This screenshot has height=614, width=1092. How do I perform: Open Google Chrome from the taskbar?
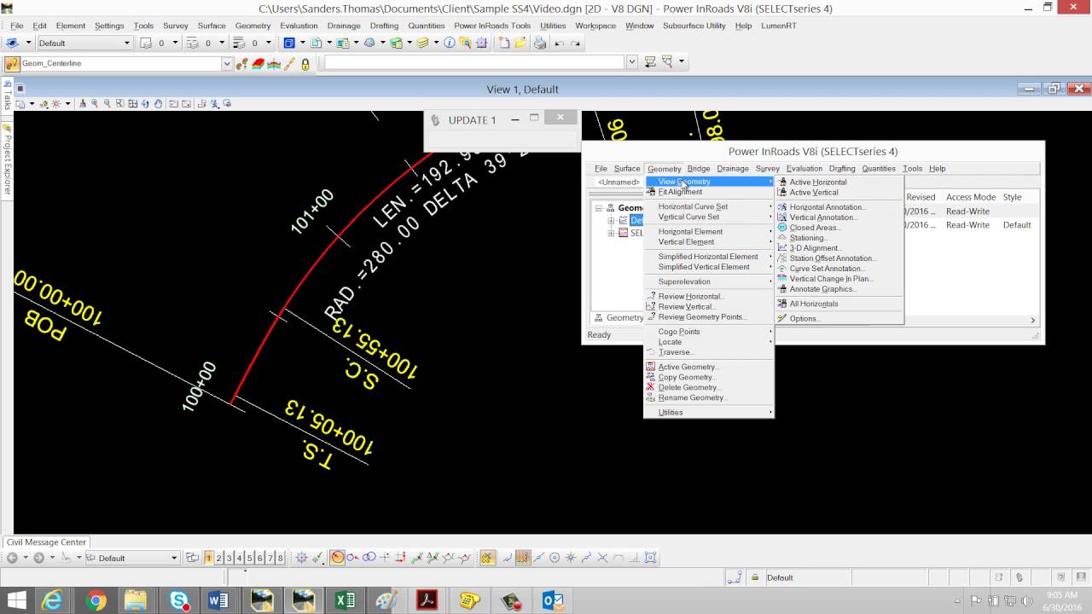(96, 600)
